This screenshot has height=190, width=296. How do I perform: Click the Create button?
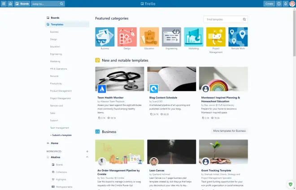point(269,4)
